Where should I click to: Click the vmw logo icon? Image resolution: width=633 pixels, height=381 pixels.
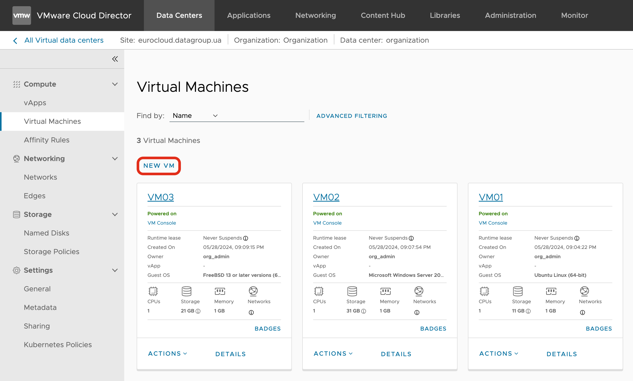[x=22, y=16]
